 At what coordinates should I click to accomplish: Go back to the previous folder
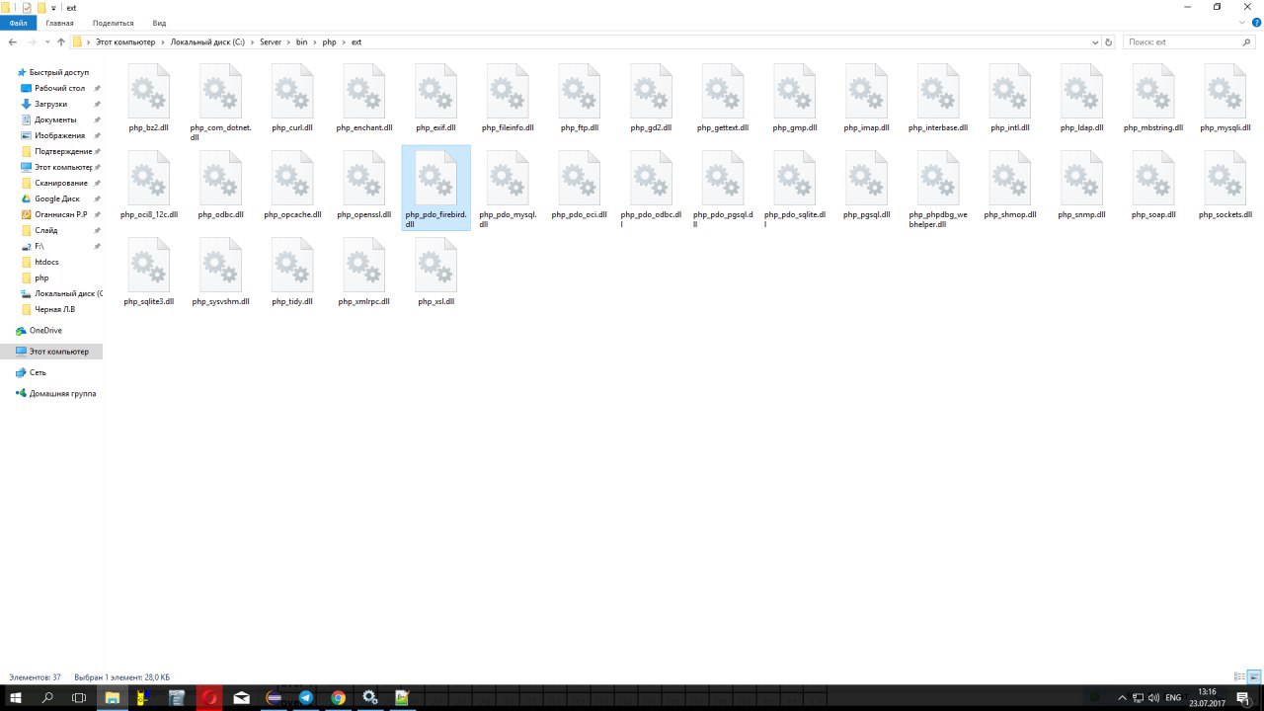pyautogui.click(x=13, y=42)
